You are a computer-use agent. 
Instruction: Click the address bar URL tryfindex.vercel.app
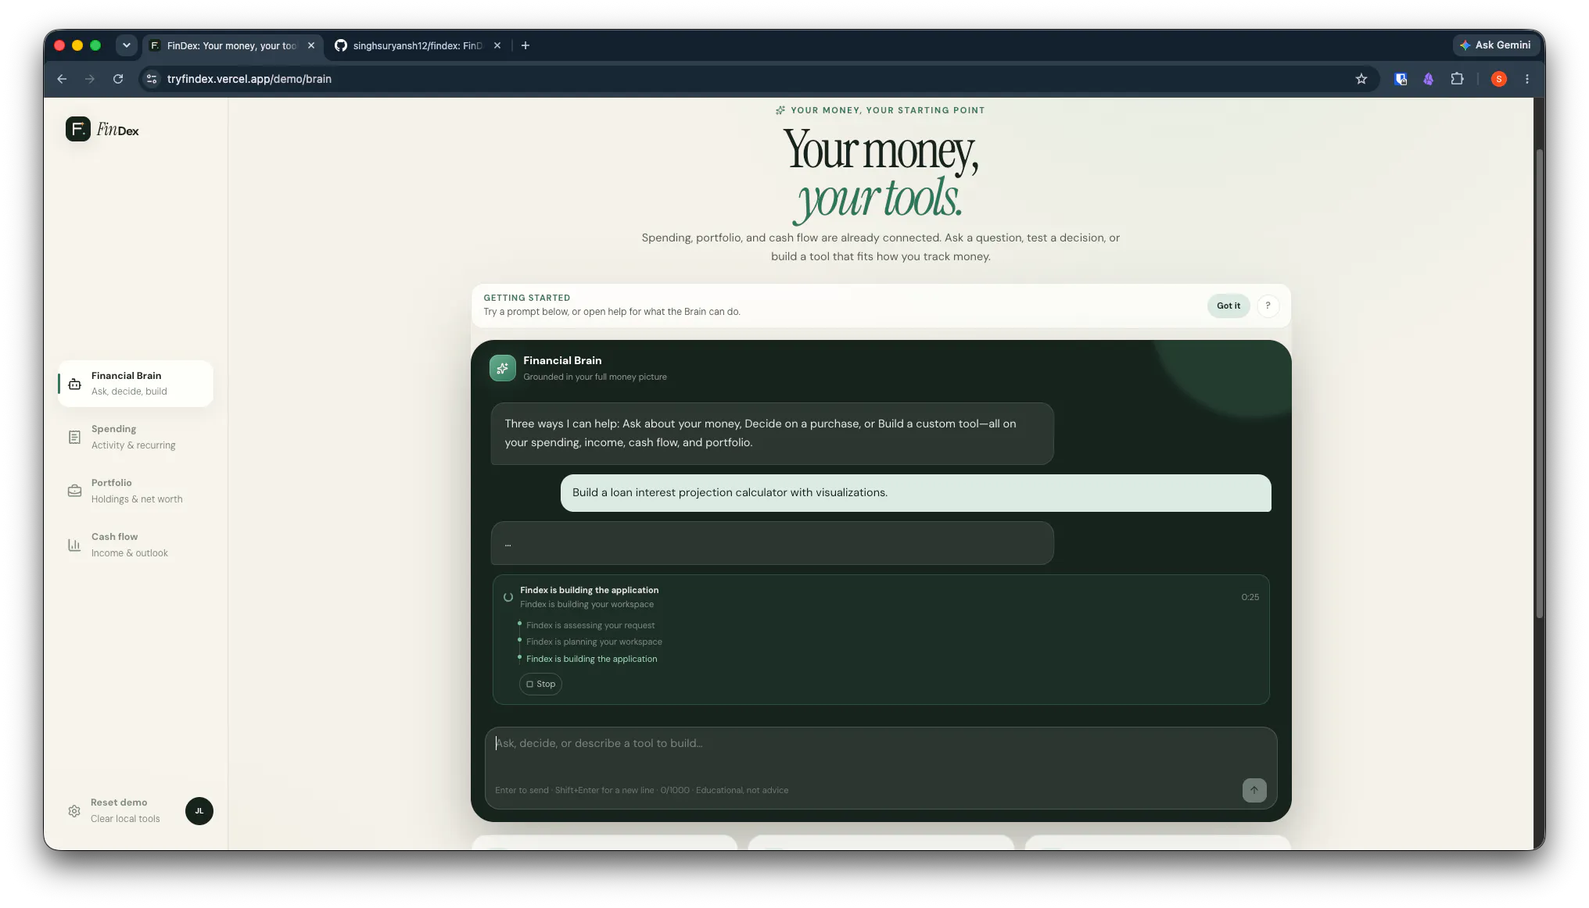pyautogui.click(x=249, y=79)
